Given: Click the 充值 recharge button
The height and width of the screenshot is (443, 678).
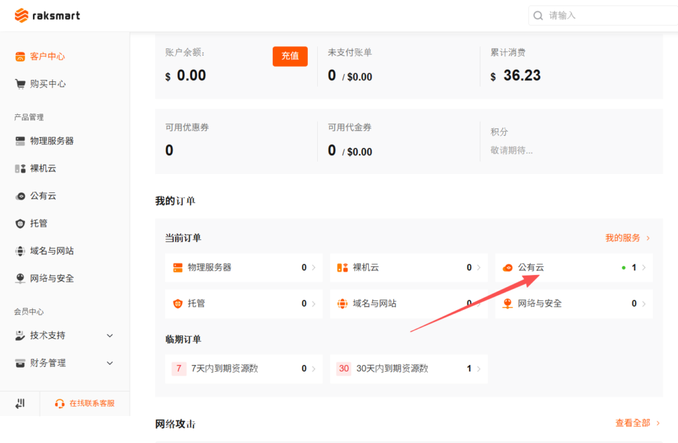Looking at the screenshot, I should click(290, 56).
